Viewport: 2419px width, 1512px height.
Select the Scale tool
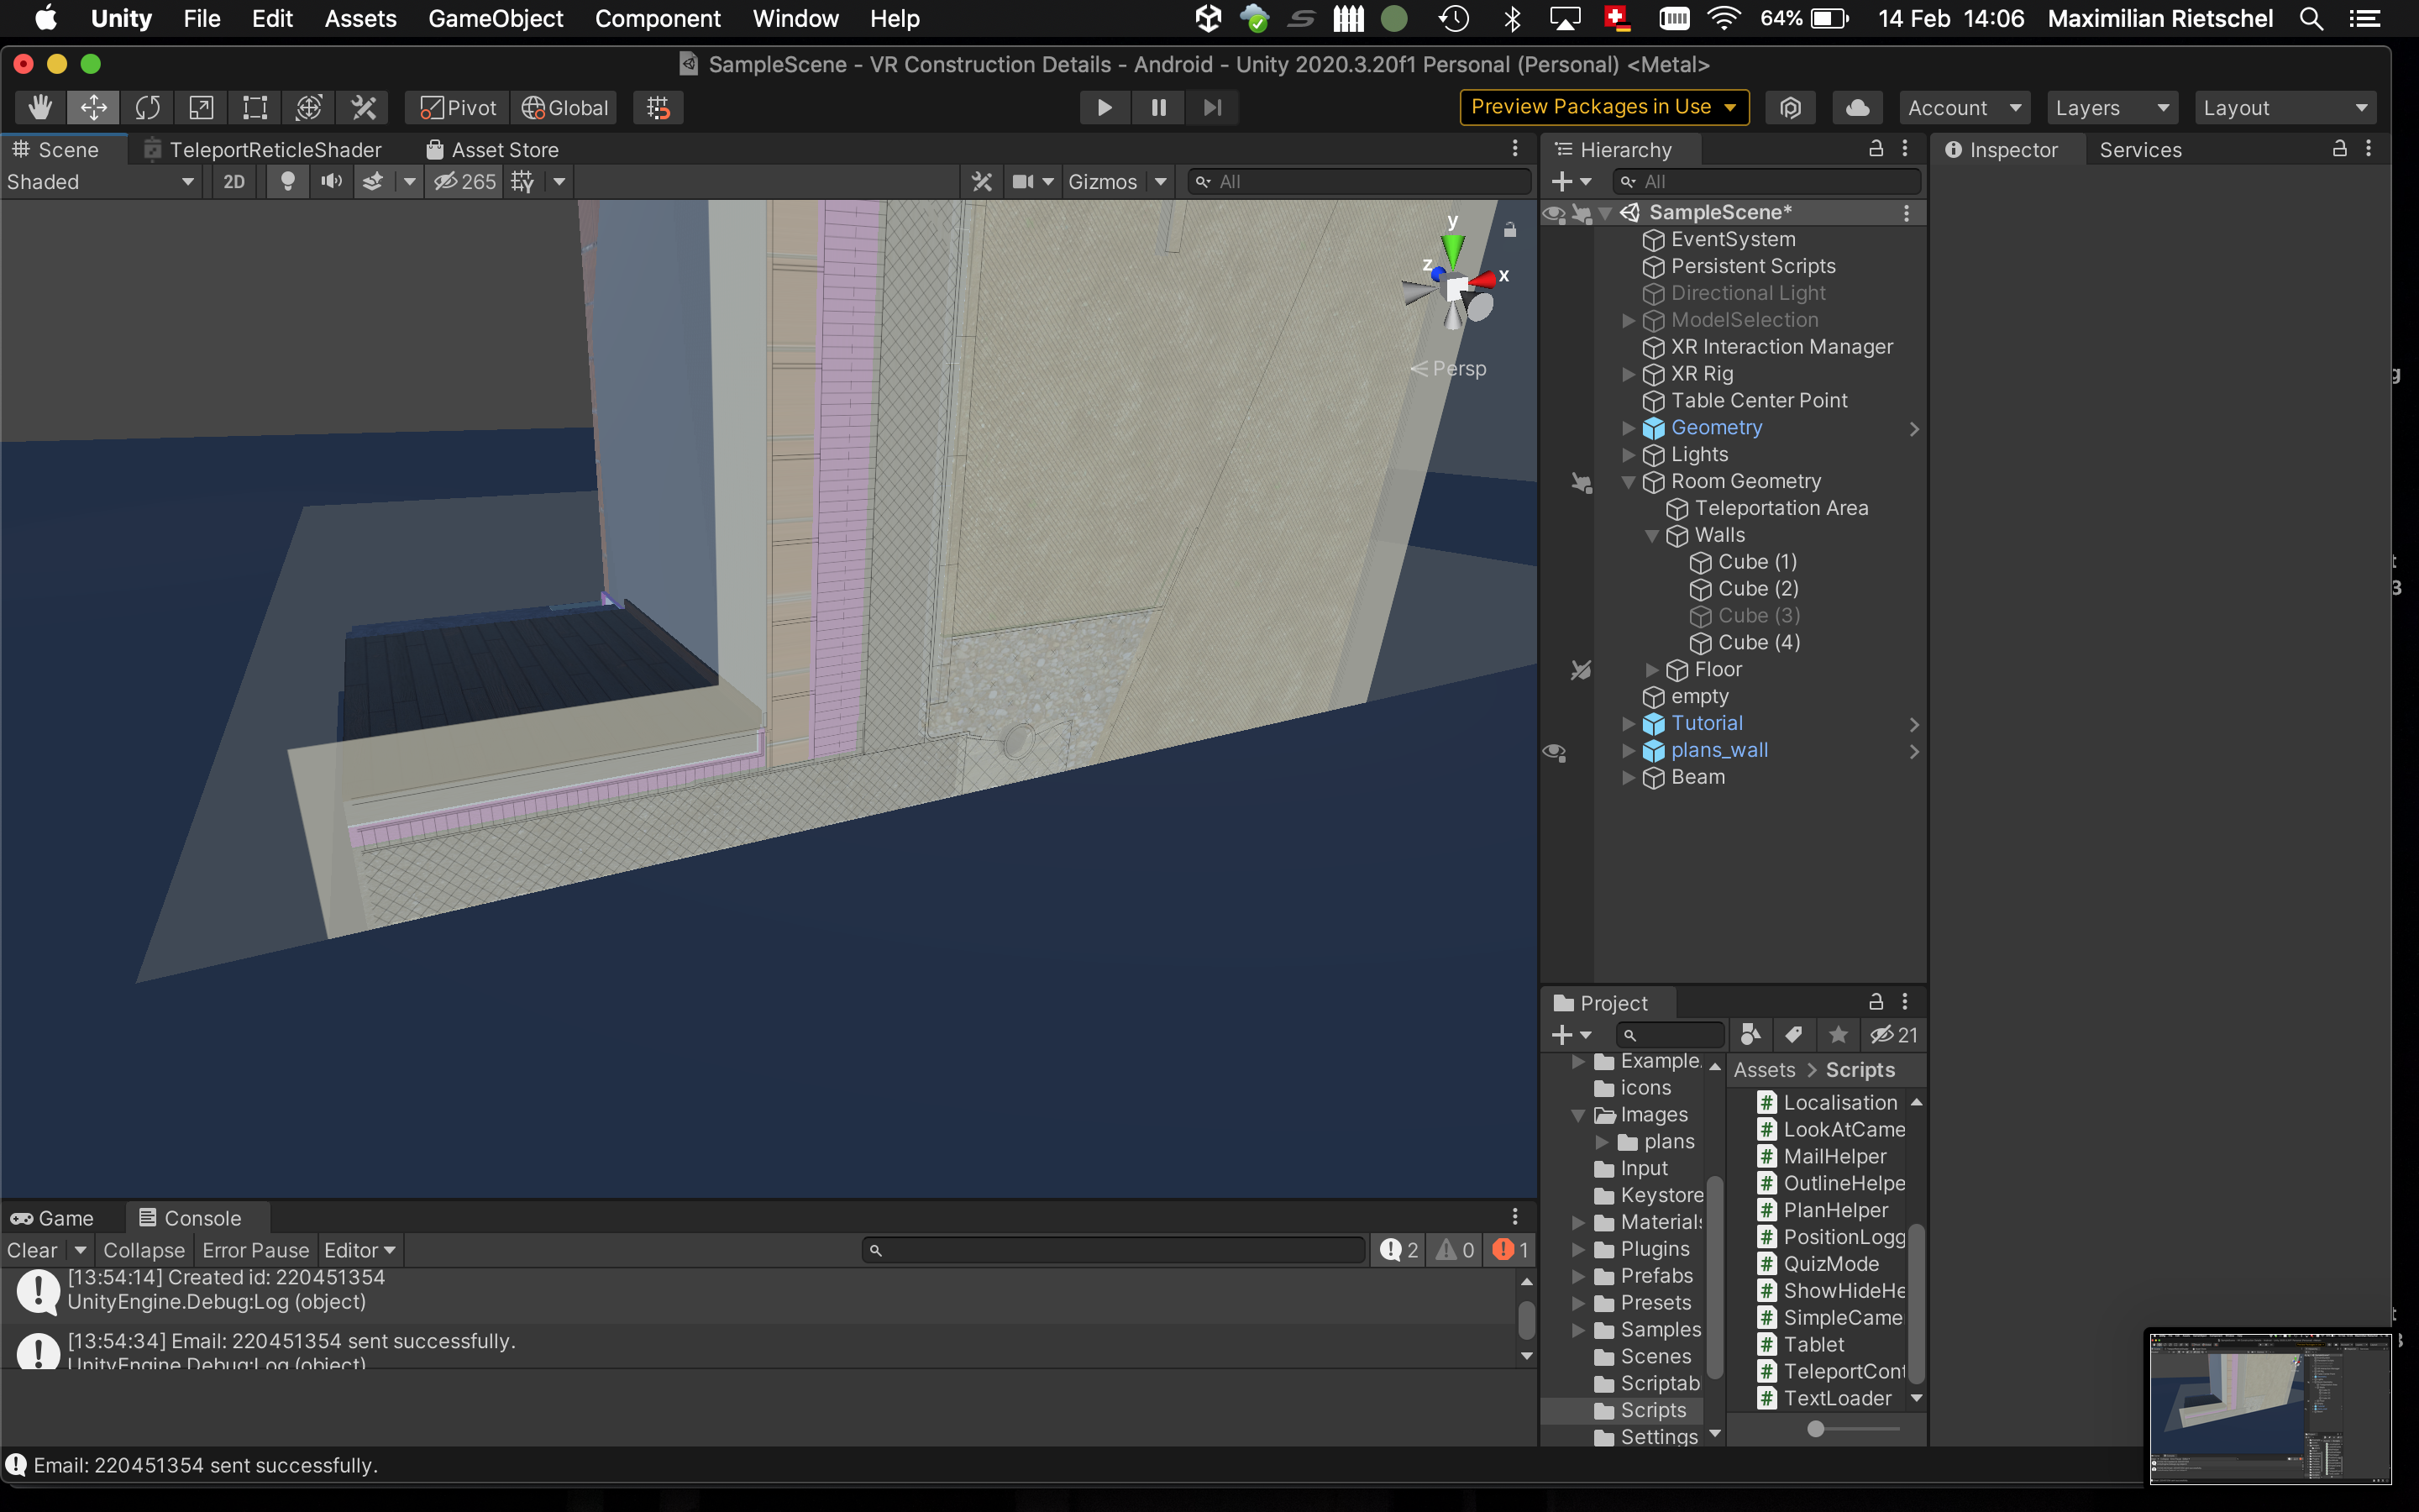(201, 108)
